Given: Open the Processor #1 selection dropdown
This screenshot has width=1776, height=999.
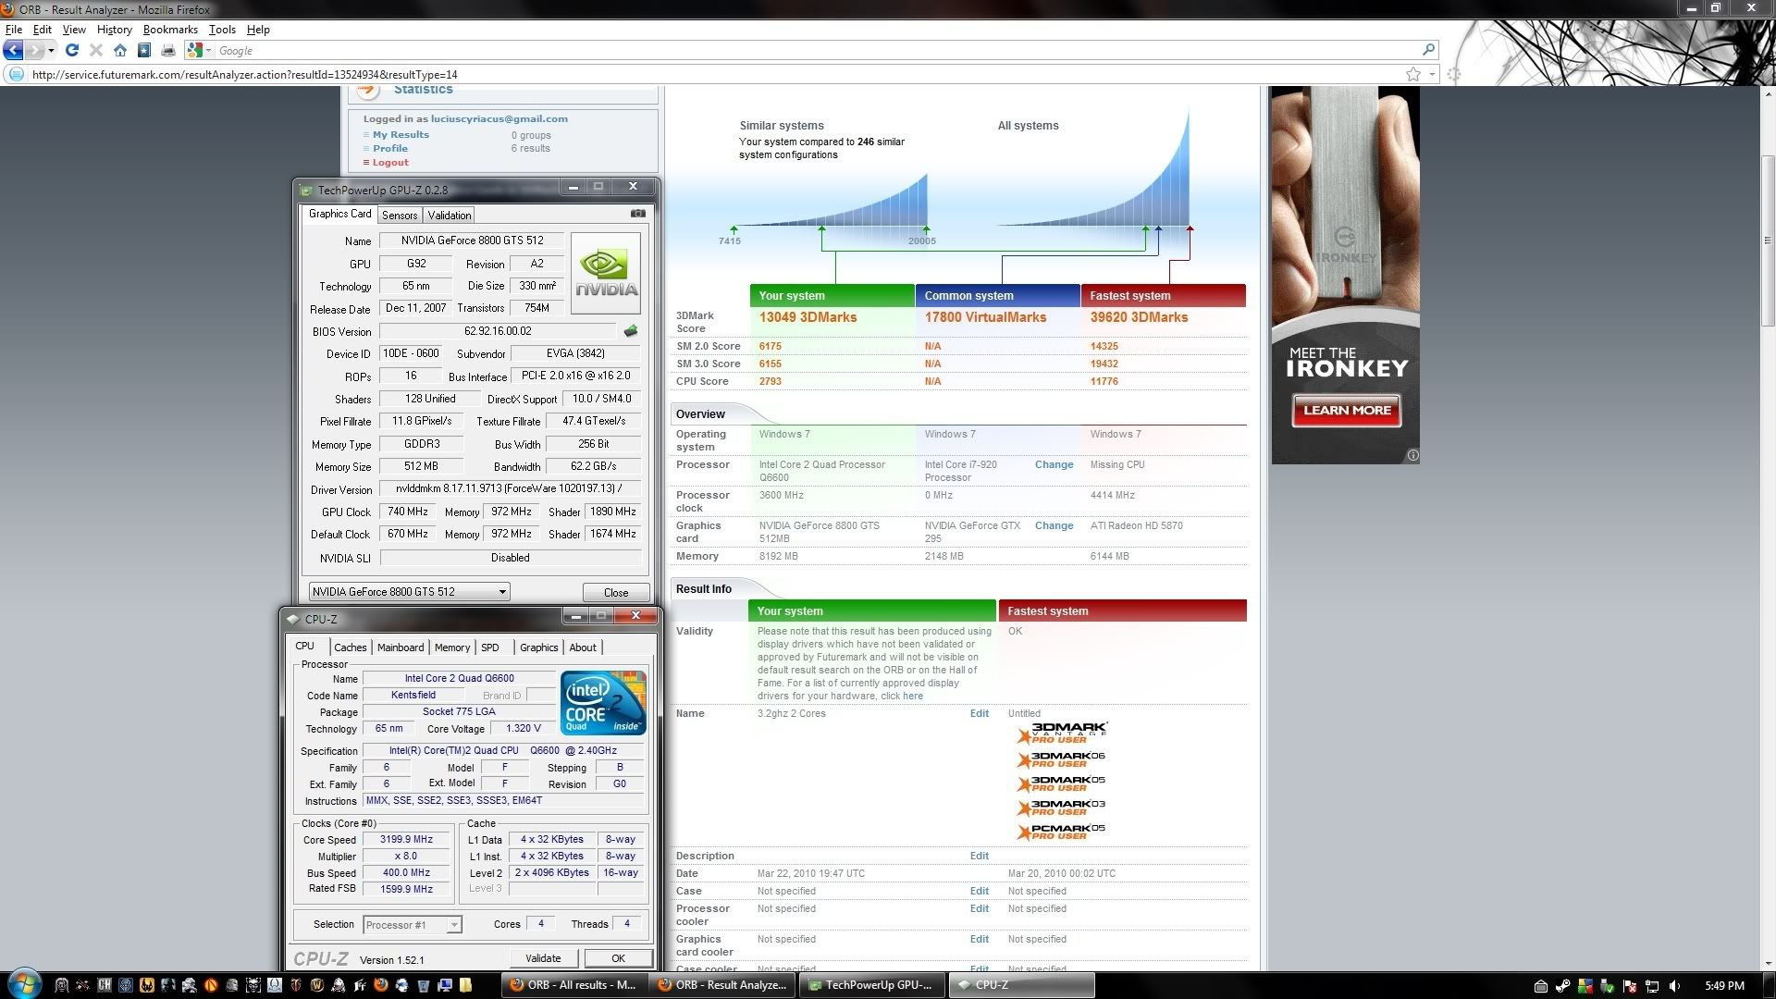Looking at the screenshot, I should pyautogui.click(x=413, y=924).
